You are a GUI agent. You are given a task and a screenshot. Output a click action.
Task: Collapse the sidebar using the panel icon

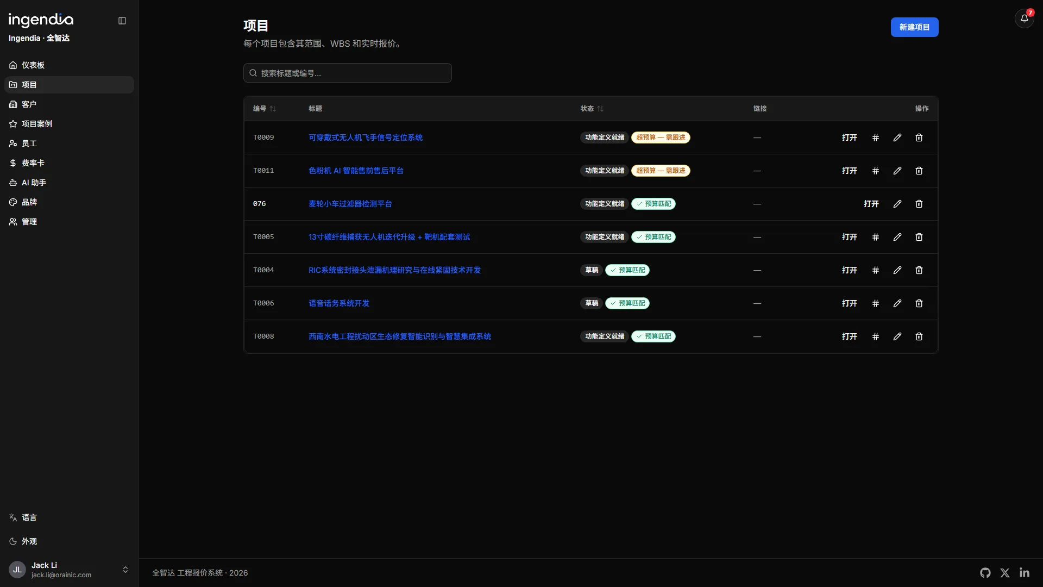click(x=122, y=21)
